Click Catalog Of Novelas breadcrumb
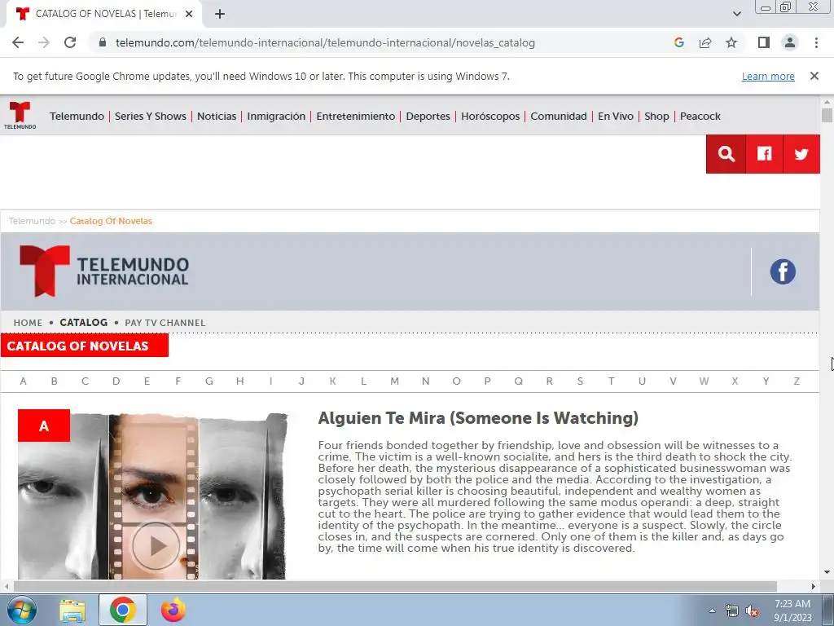The image size is (834, 626). (111, 221)
